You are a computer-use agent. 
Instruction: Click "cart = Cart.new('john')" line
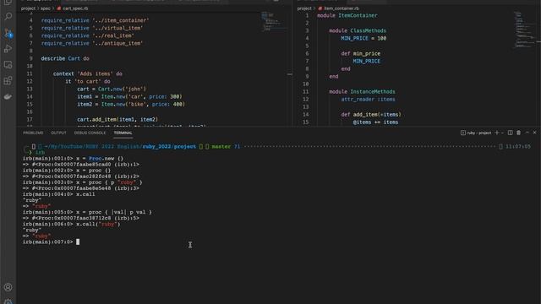[x=112, y=89]
